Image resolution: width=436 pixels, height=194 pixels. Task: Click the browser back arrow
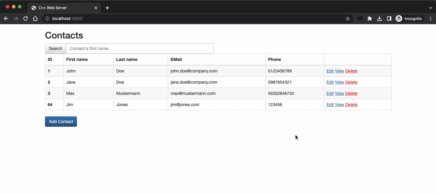click(6, 18)
